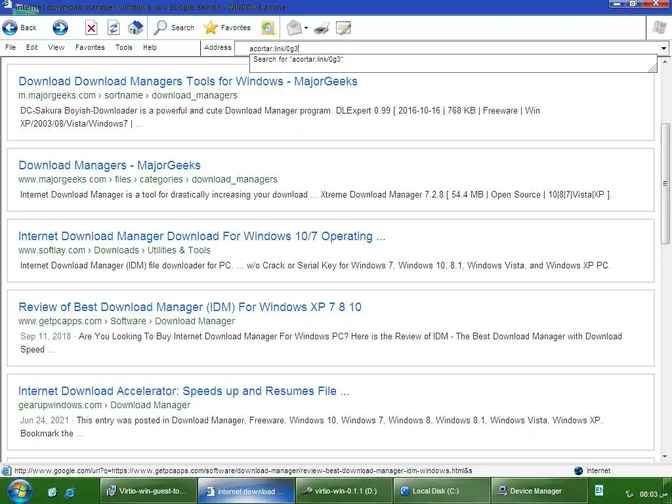Open the Windows Start orb
Viewport: 672px width, 504px height.
19,491
